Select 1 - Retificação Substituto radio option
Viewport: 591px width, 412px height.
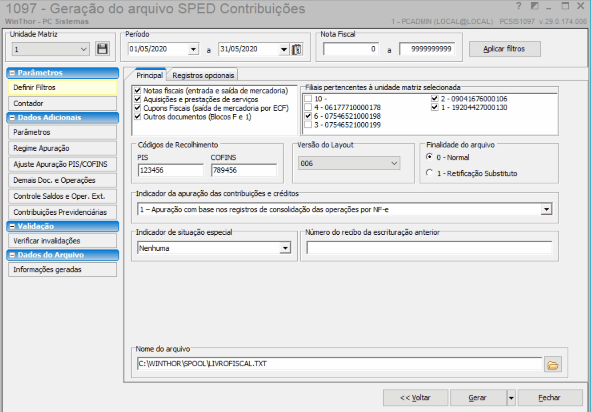429,173
